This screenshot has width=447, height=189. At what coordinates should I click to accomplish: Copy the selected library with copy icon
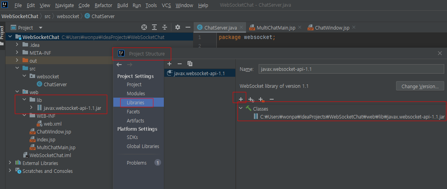click(190, 64)
